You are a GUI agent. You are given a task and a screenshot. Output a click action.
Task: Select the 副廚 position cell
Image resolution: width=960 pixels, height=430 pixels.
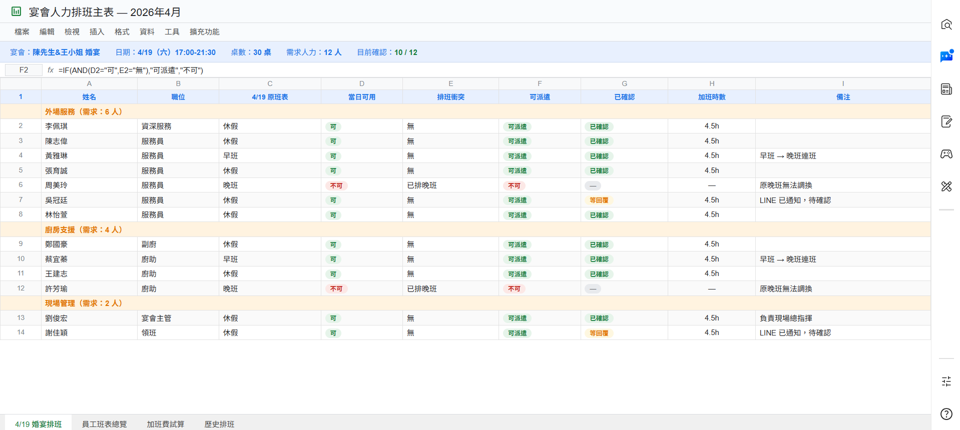click(178, 244)
